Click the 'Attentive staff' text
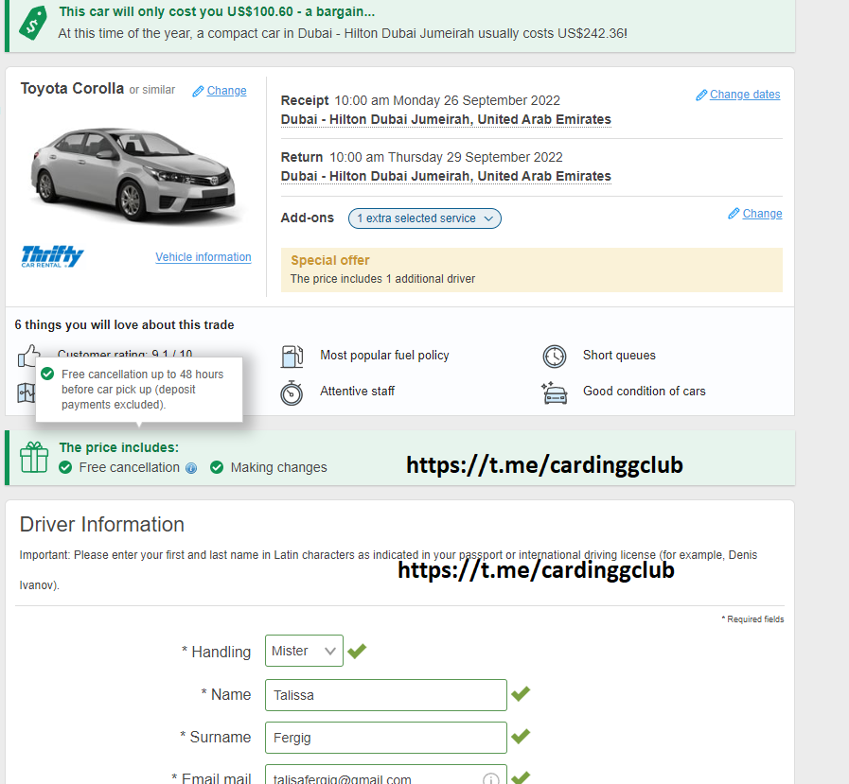849x784 pixels. click(x=357, y=392)
